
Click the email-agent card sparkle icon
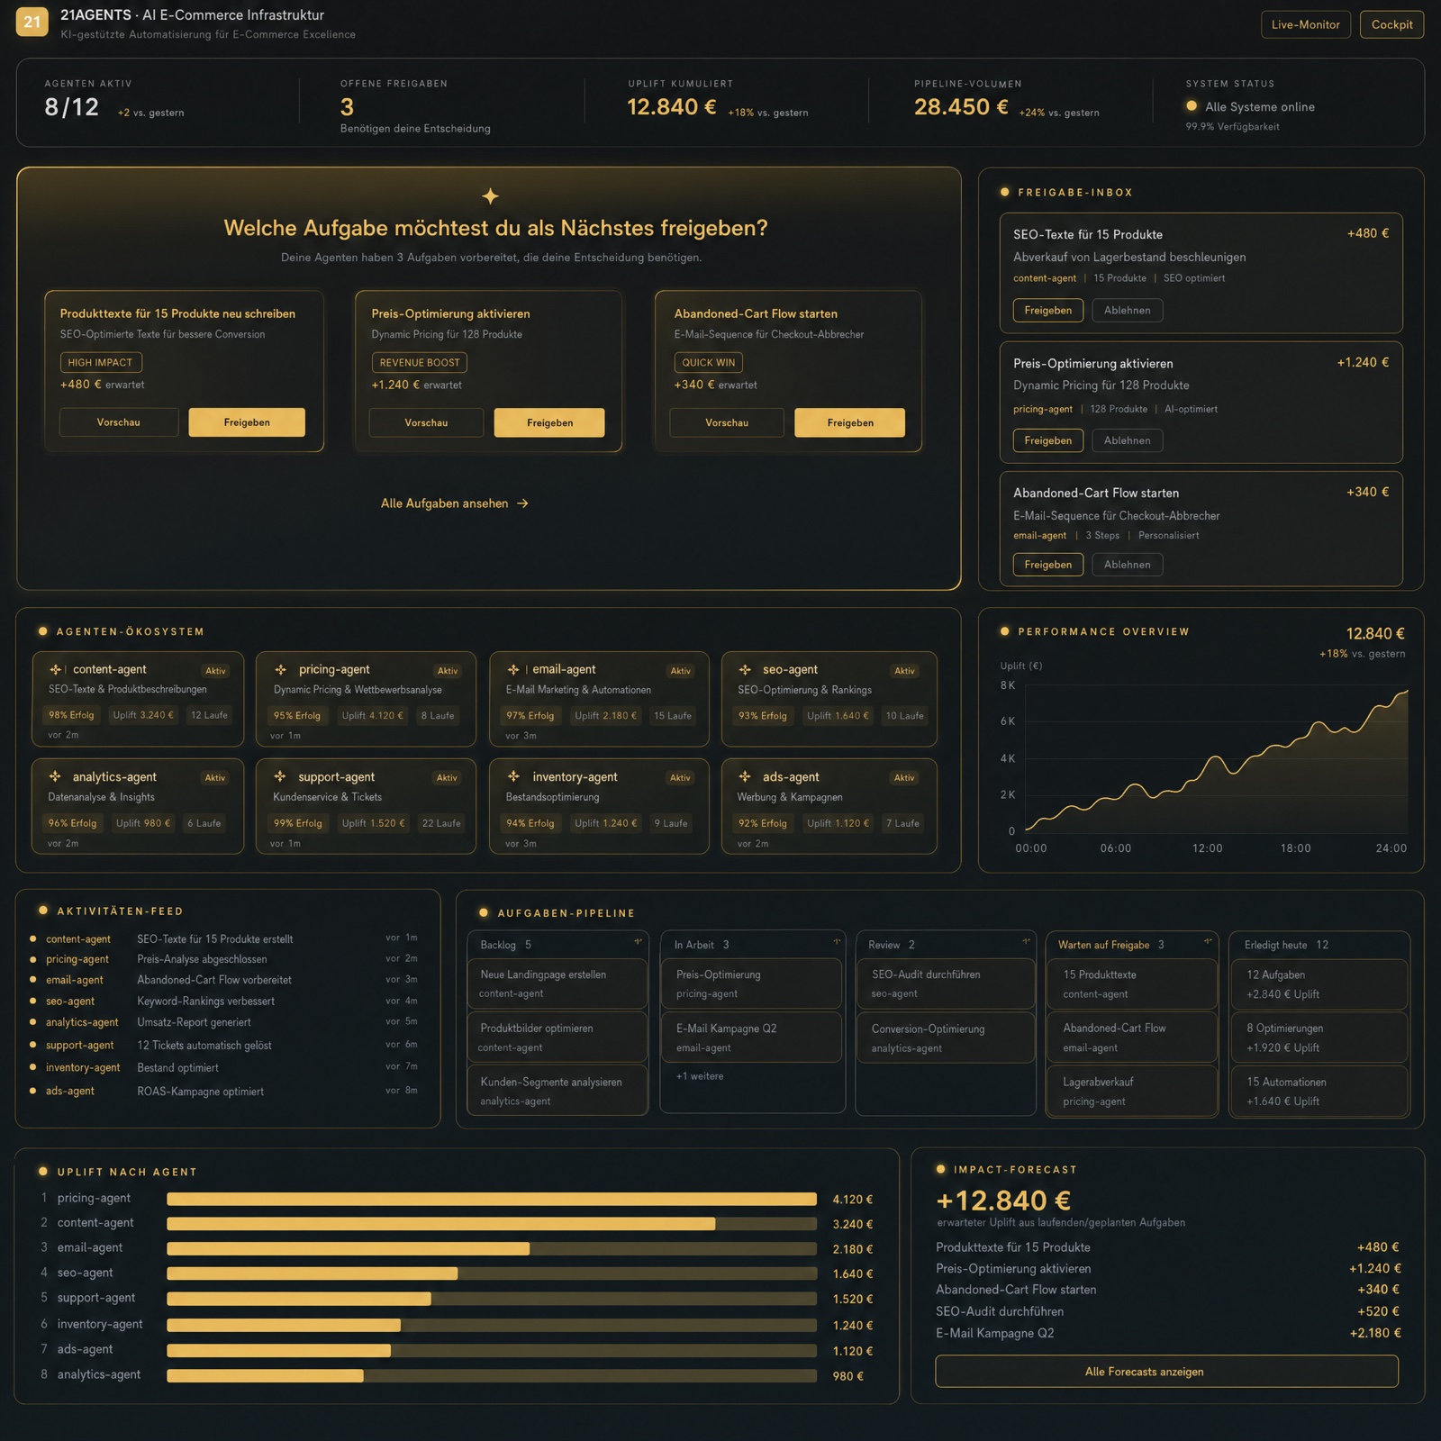[x=512, y=669]
